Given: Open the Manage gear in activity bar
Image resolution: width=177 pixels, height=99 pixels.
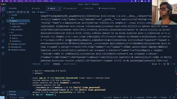Looking at the screenshot, I should pos(3,93).
